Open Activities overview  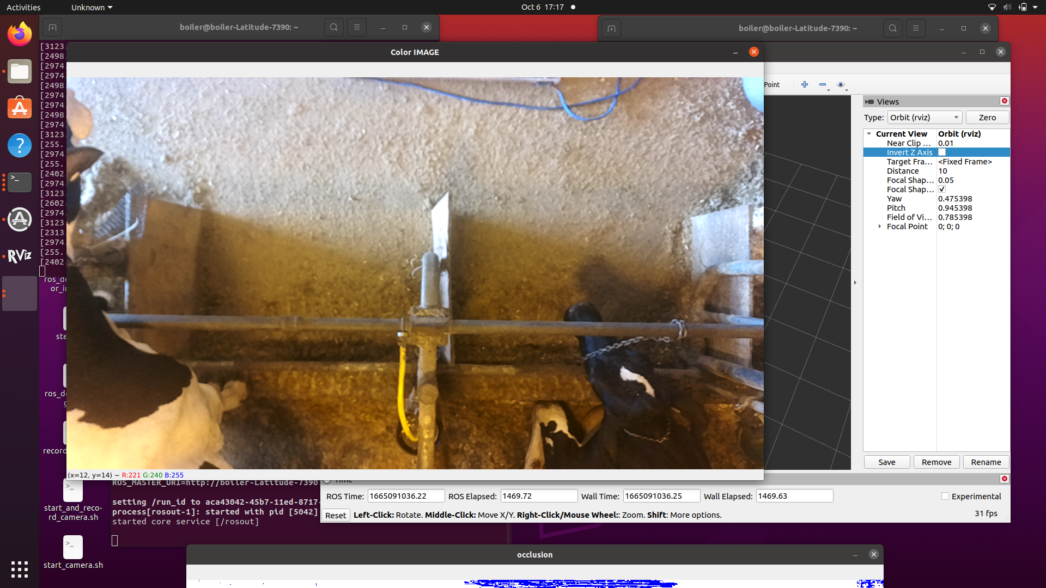click(23, 7)
